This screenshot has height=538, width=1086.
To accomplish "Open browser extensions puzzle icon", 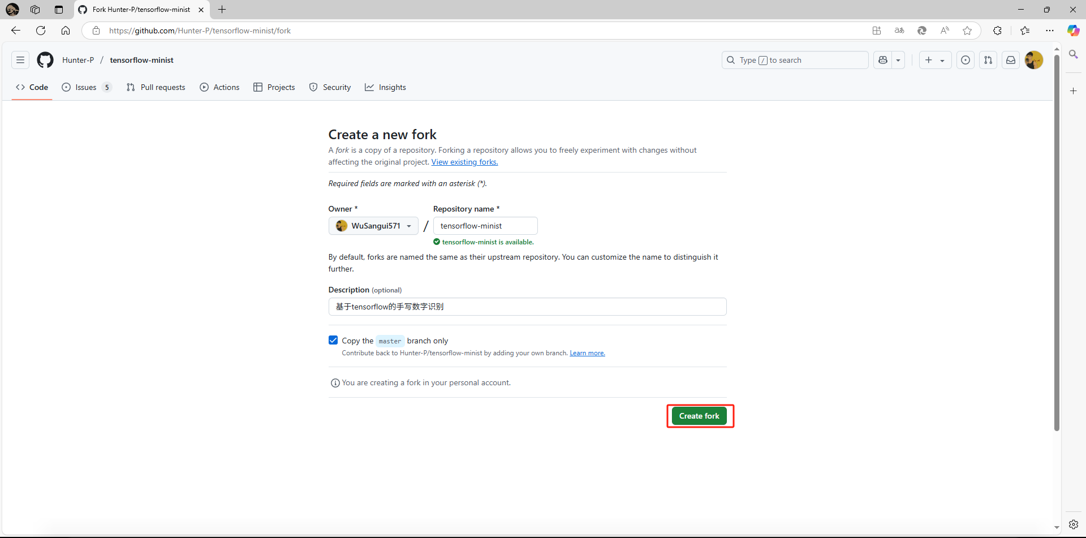I will [997, 31].
